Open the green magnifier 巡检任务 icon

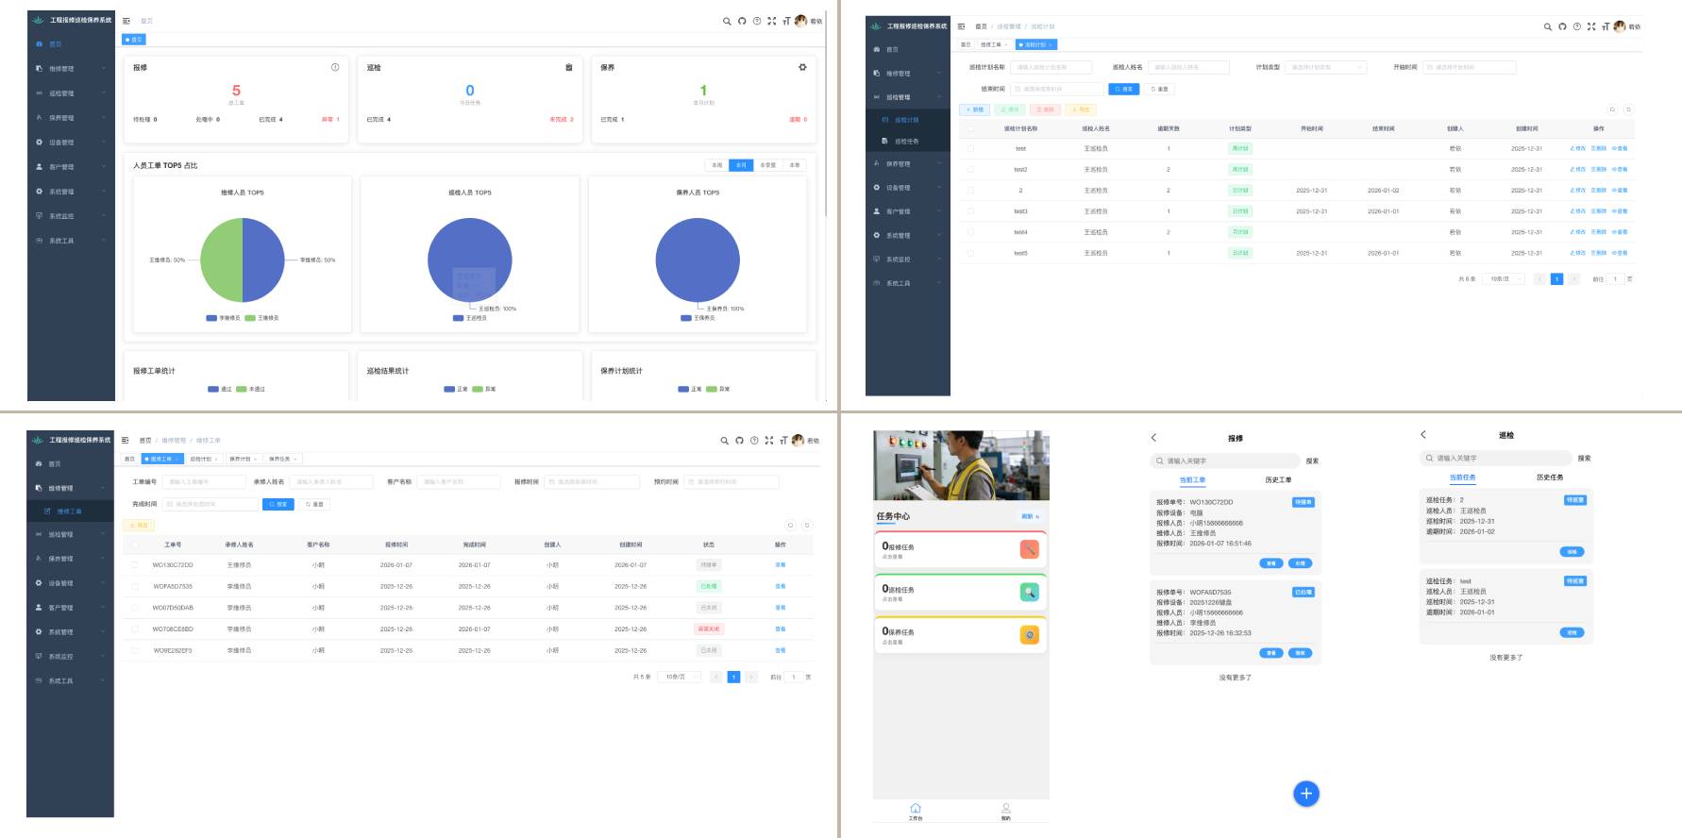[1029, 592]
